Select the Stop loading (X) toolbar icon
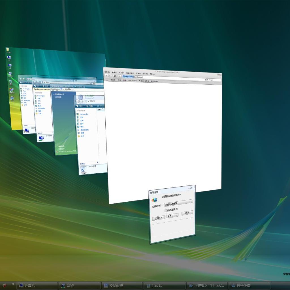Screen dimensions: 290x290 coord(115,76)
